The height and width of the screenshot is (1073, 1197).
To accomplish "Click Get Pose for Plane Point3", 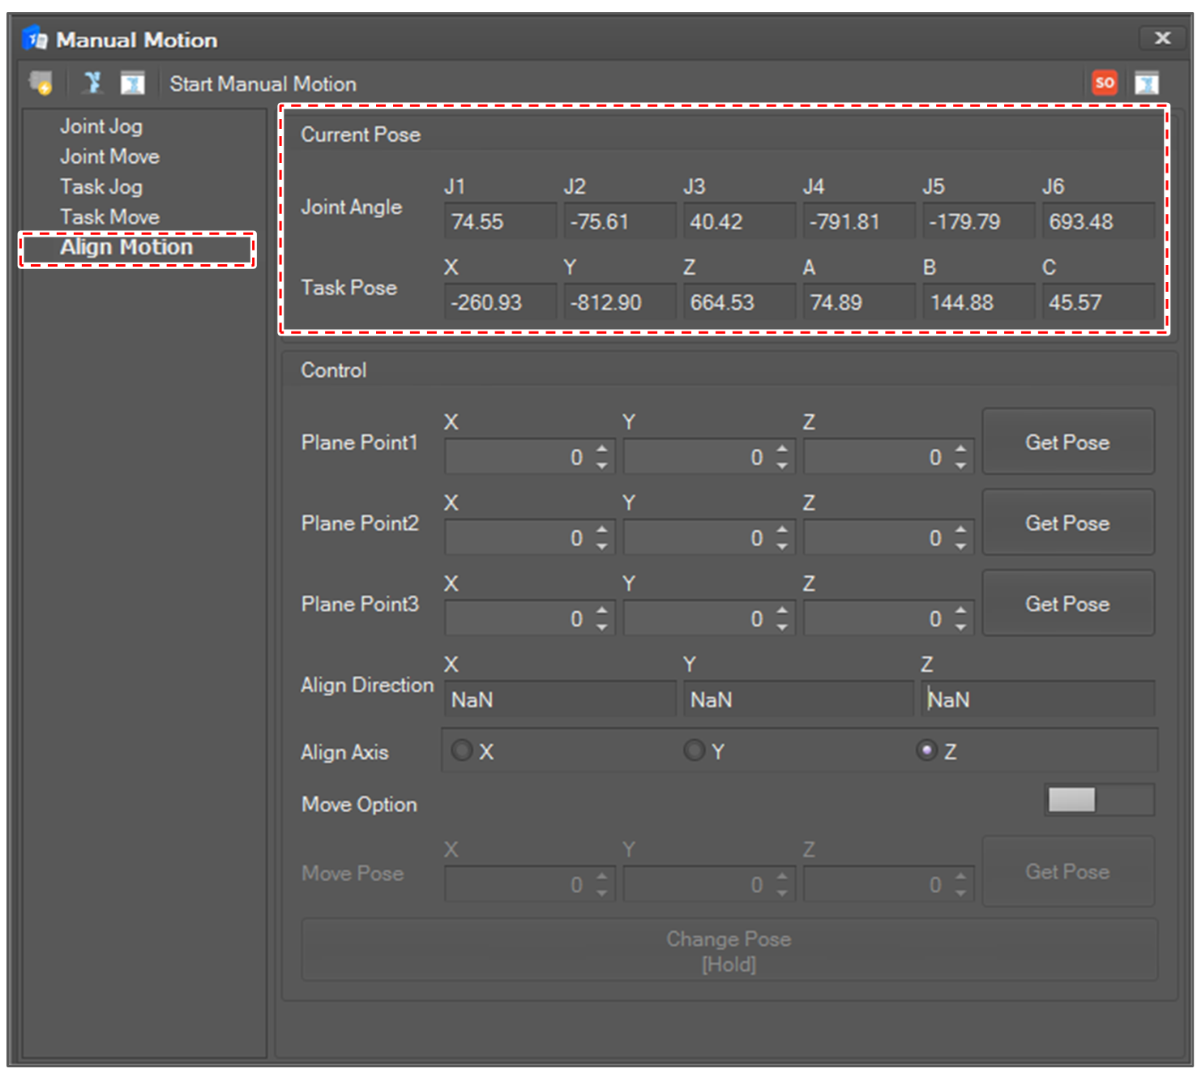I will [1067, 604].
